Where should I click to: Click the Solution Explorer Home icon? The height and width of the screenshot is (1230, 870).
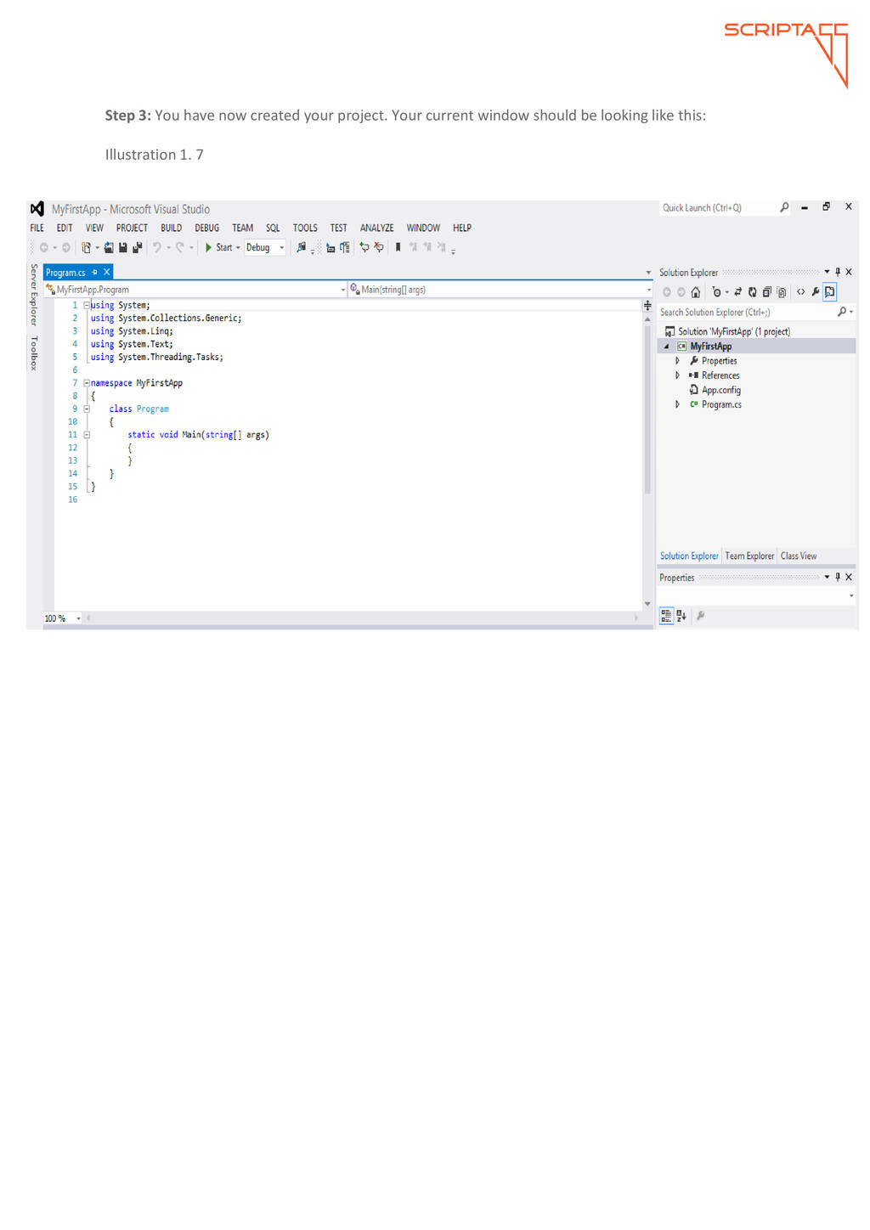tap(696, 292)
